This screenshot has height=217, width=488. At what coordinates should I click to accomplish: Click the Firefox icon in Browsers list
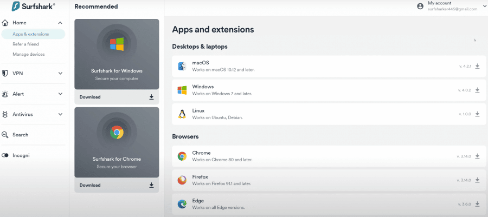pyautogui.click(x=182, y=180)
